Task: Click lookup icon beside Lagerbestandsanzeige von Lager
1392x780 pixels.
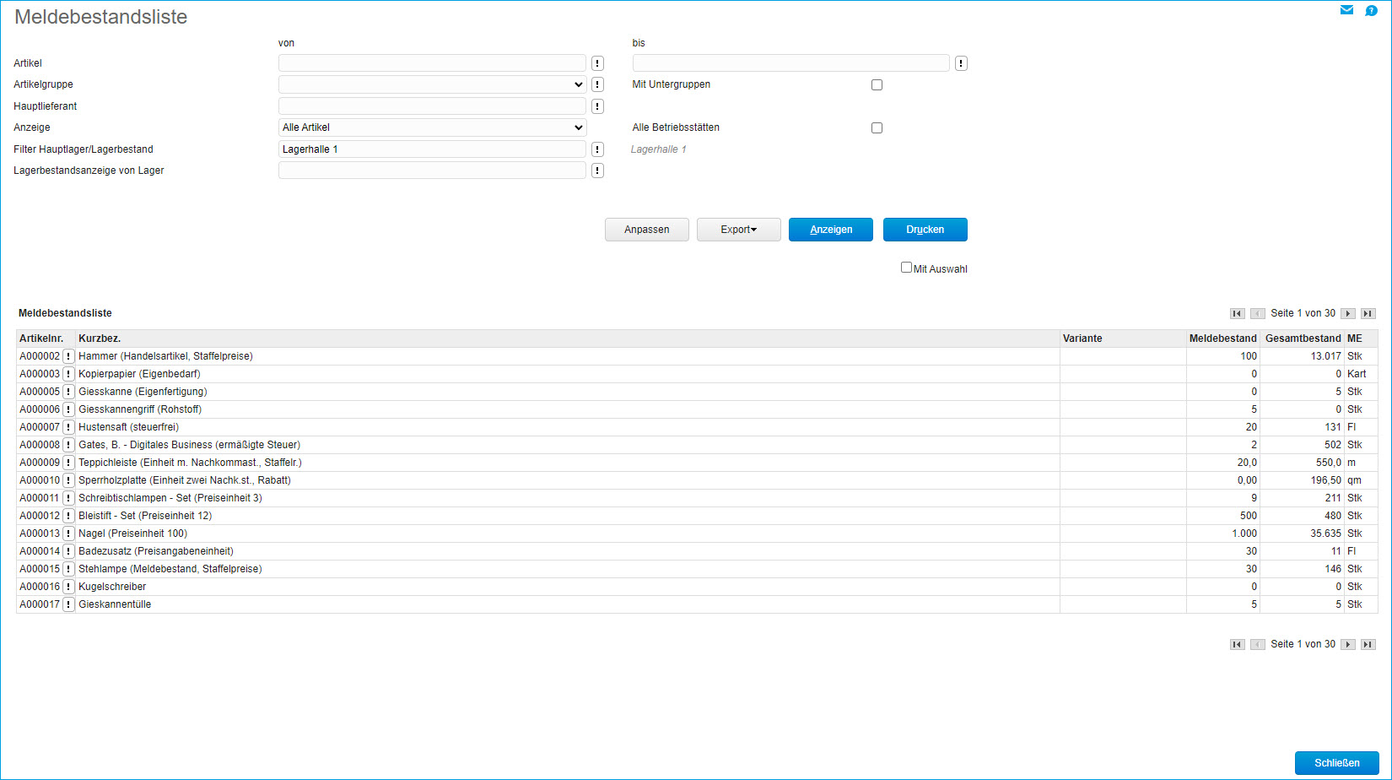Action: (597, 171)
